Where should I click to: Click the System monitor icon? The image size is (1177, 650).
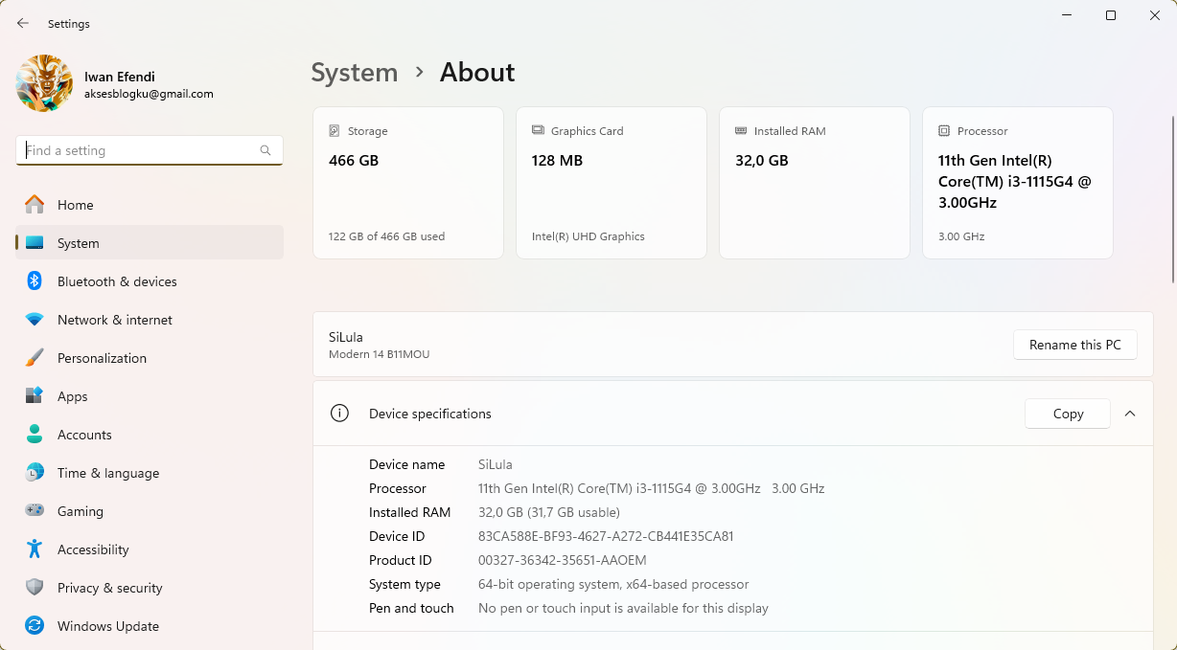35,243
